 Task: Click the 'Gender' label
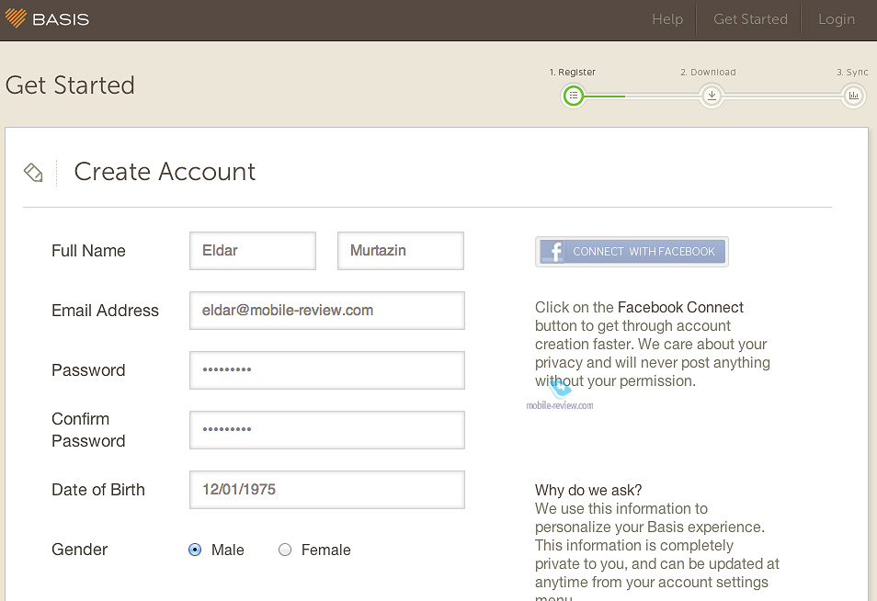(79, 550)
